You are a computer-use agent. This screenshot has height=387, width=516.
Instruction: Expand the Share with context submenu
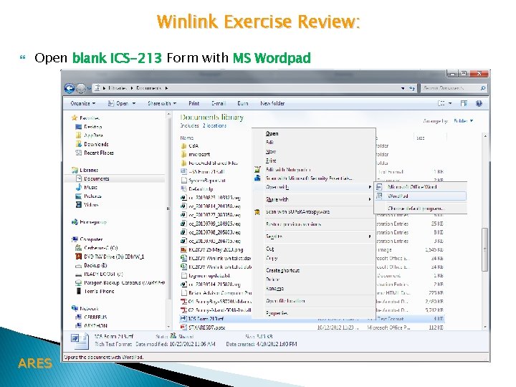coord(314,199)
